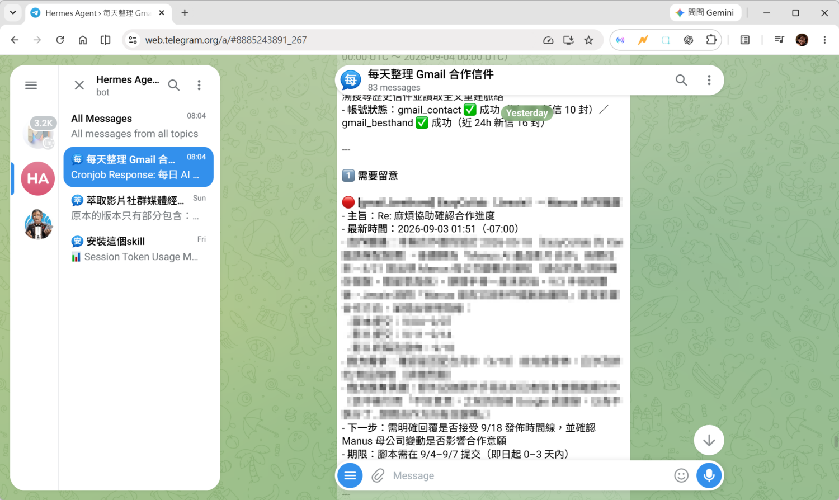Open the 安裝這個skill topic
The height and width of the screenshot is (500, 839).
coord(139,249)
